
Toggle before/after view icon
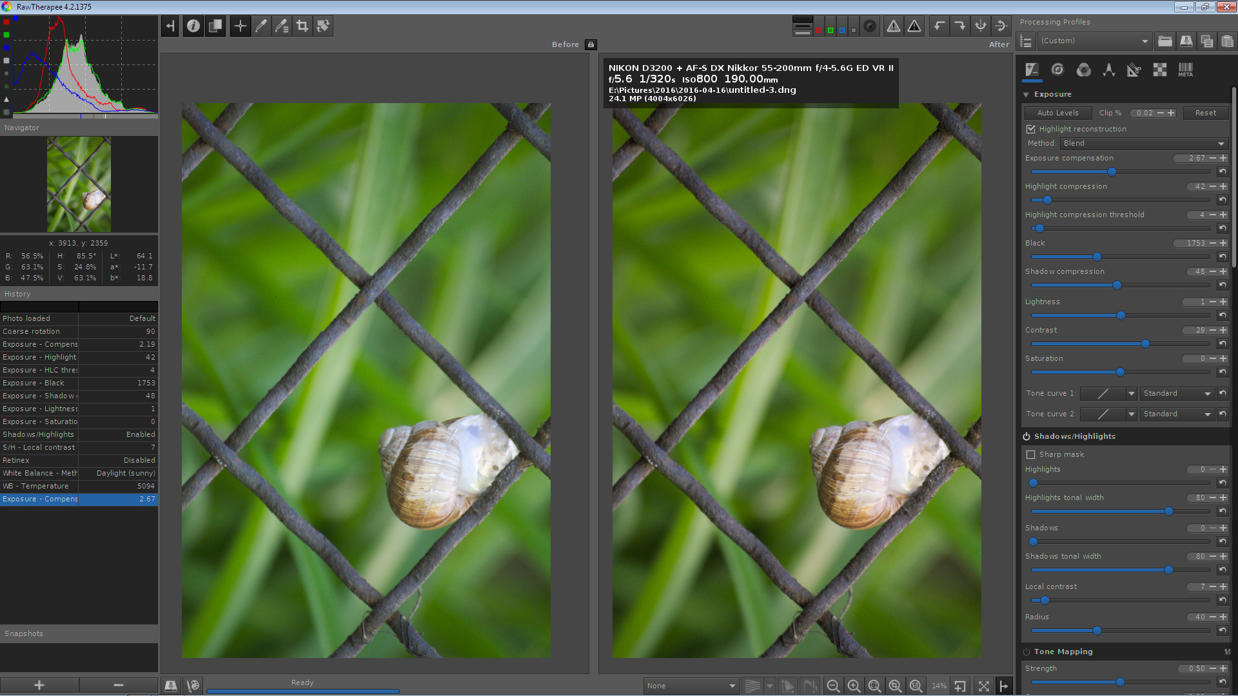click(215, 26)
